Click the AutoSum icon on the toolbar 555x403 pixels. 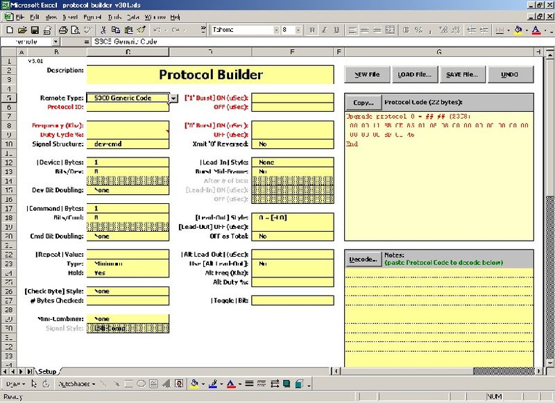point(203,30)
